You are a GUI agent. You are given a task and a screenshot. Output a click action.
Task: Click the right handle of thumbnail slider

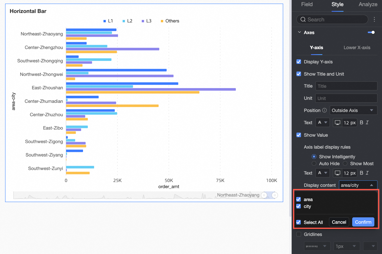coord(275,195)
